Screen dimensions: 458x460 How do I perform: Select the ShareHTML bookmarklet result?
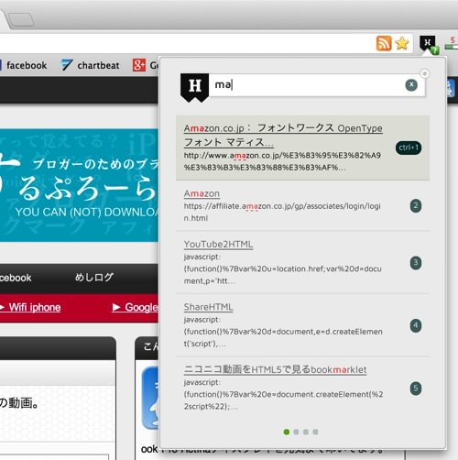tap(302, 325)
